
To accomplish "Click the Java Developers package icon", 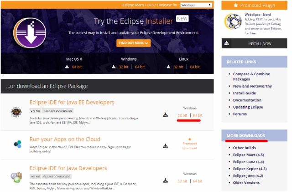I will [x=16, y=178].
